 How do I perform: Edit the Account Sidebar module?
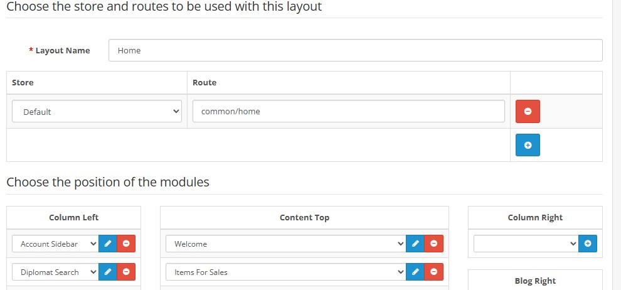click(108, 244)
